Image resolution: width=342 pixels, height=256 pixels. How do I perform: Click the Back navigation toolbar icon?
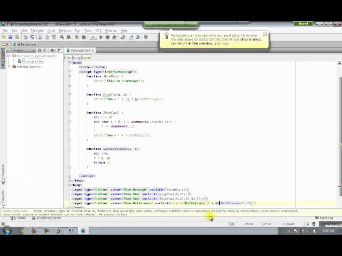tap(77, 37)
